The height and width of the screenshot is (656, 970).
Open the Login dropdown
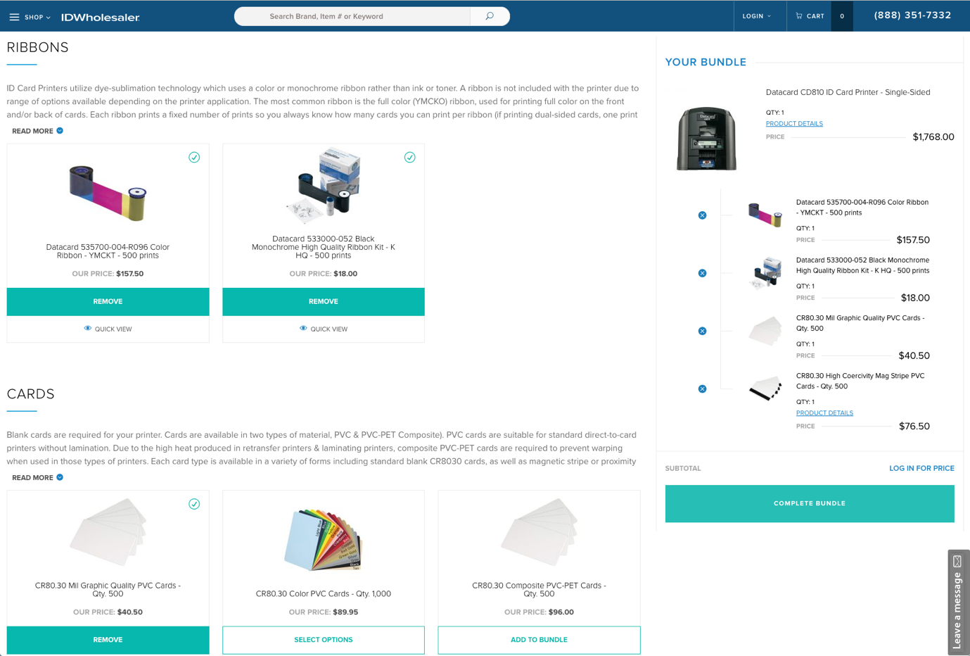(x=757, y=16)
